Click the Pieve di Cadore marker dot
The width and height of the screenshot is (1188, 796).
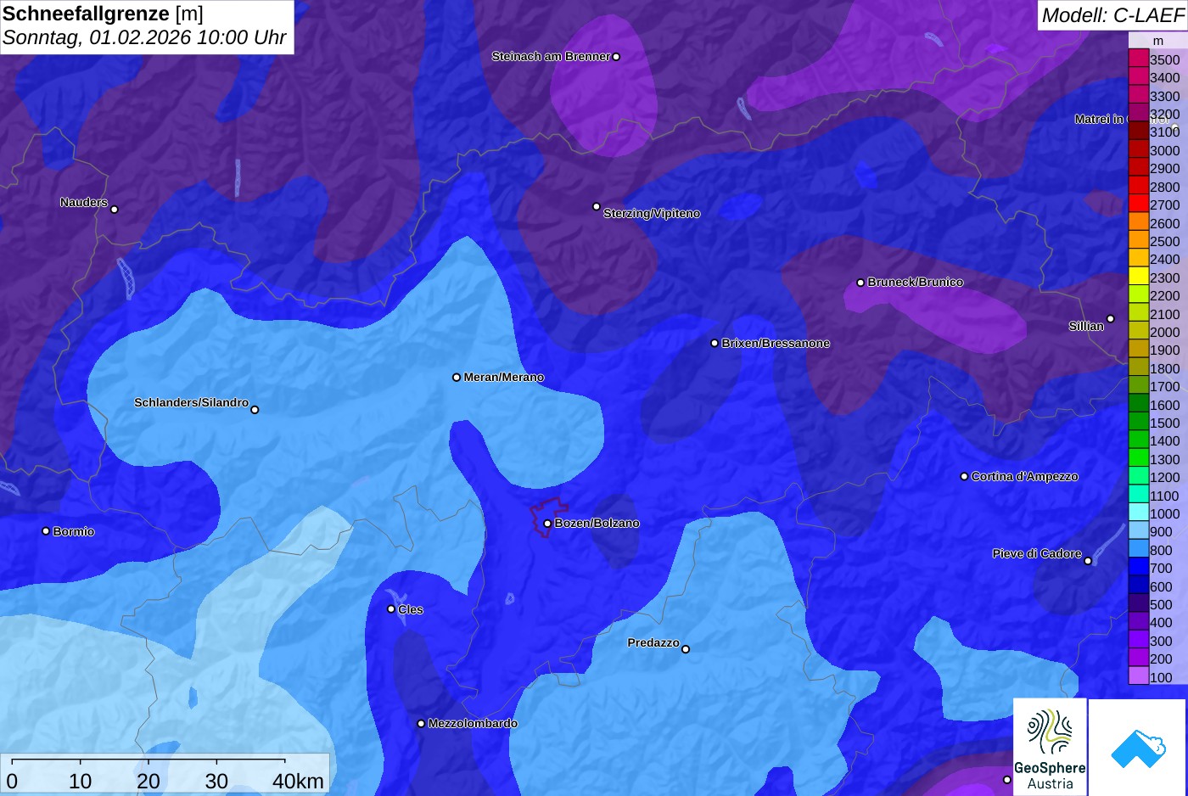point(1088,561)
